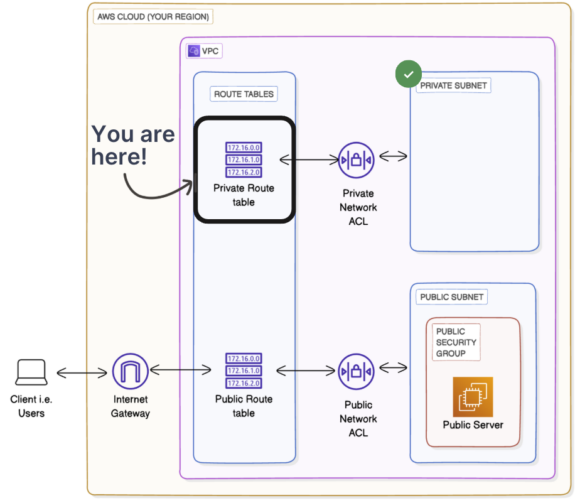The image size is (575, 503).
Task: Click the "Public Server" text label
Action: tap(473, 425)
